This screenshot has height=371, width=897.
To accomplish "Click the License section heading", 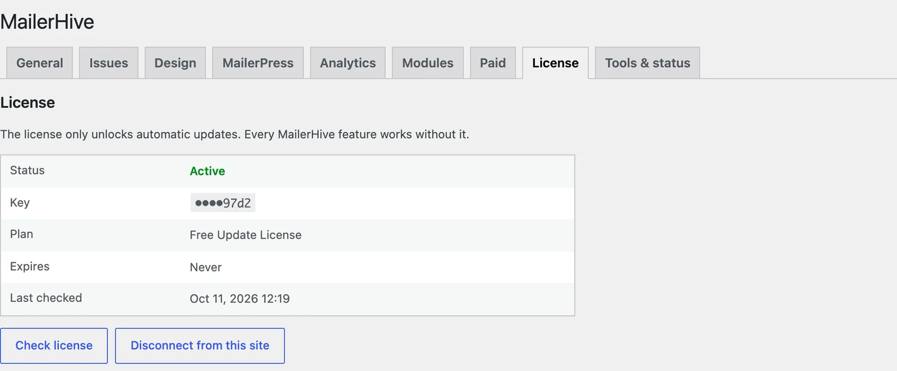I will (x=27, y=103).
